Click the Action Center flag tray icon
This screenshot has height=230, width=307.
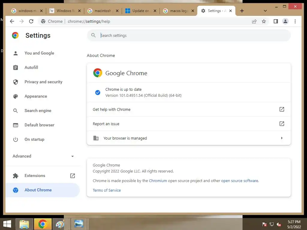coord(264,224)
